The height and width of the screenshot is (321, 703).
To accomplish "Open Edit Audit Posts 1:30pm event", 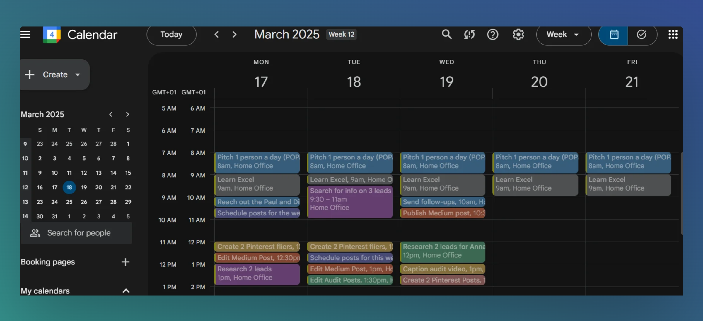I will coord(350,280).
